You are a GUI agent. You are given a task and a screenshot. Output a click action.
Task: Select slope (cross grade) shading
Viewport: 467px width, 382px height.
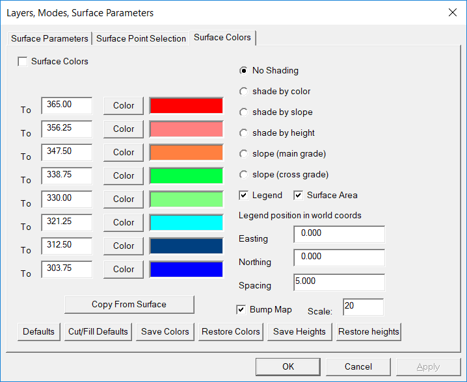click(243, 175)
